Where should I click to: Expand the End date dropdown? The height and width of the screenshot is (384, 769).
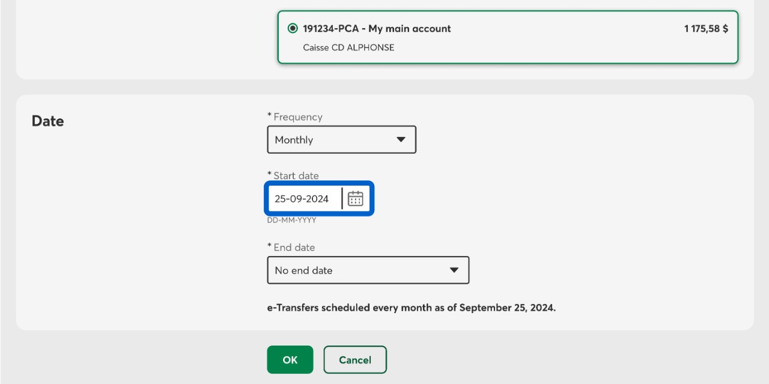[368, 270]
